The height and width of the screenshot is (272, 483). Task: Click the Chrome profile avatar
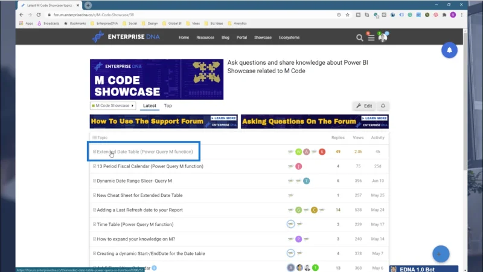[453, 15]
